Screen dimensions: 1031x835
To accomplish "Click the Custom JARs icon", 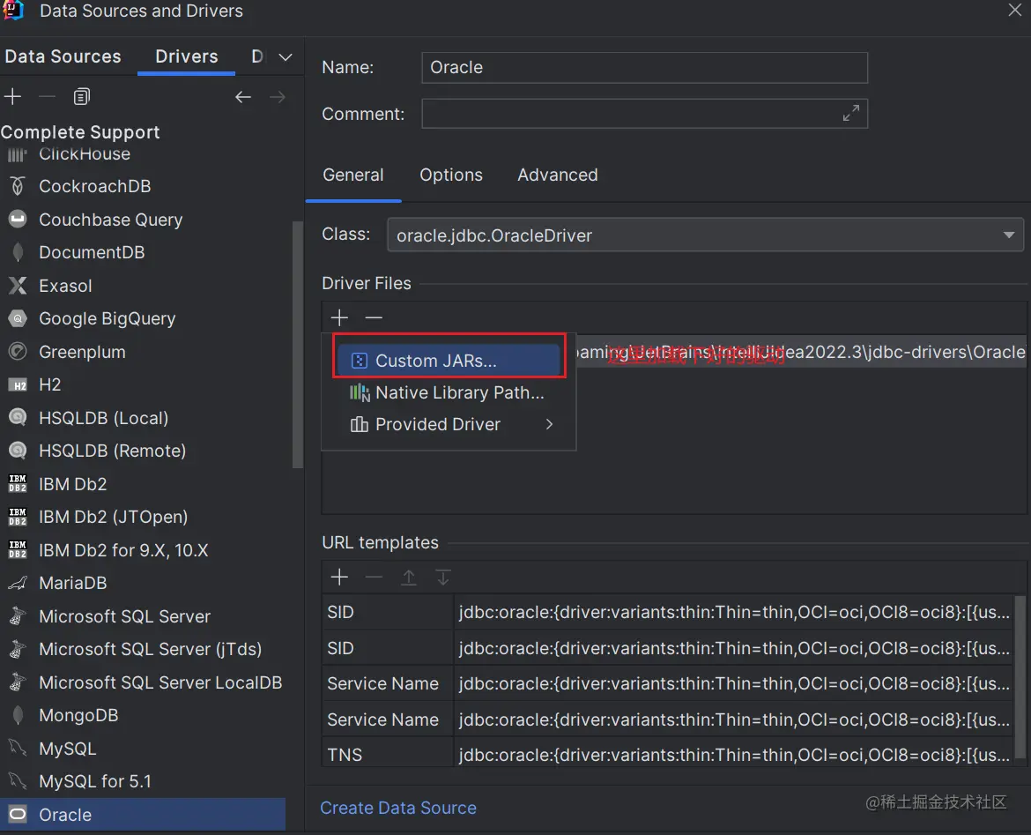I will [x=359, y=361].
